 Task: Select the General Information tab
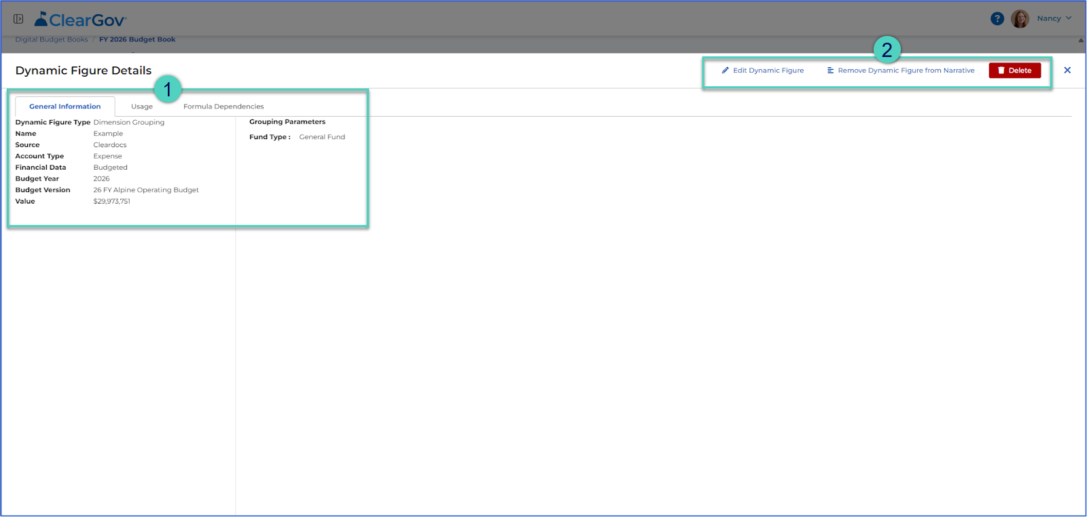(65, 107)
